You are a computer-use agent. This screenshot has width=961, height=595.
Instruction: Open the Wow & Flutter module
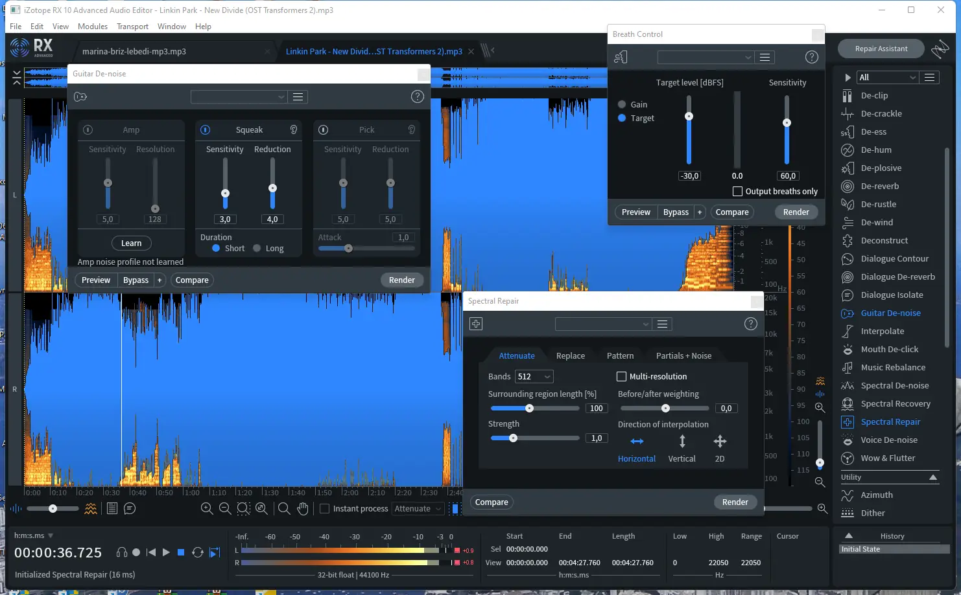pos(888,458)
